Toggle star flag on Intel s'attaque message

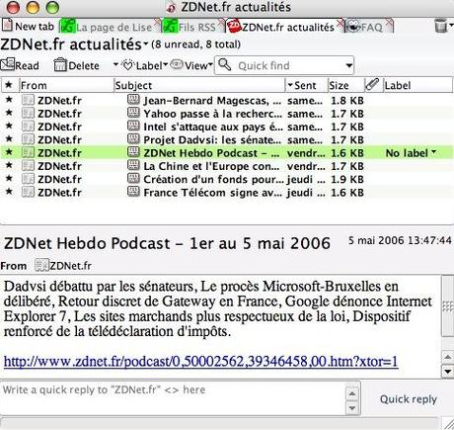pyautogui.click(x=9, y=126)
